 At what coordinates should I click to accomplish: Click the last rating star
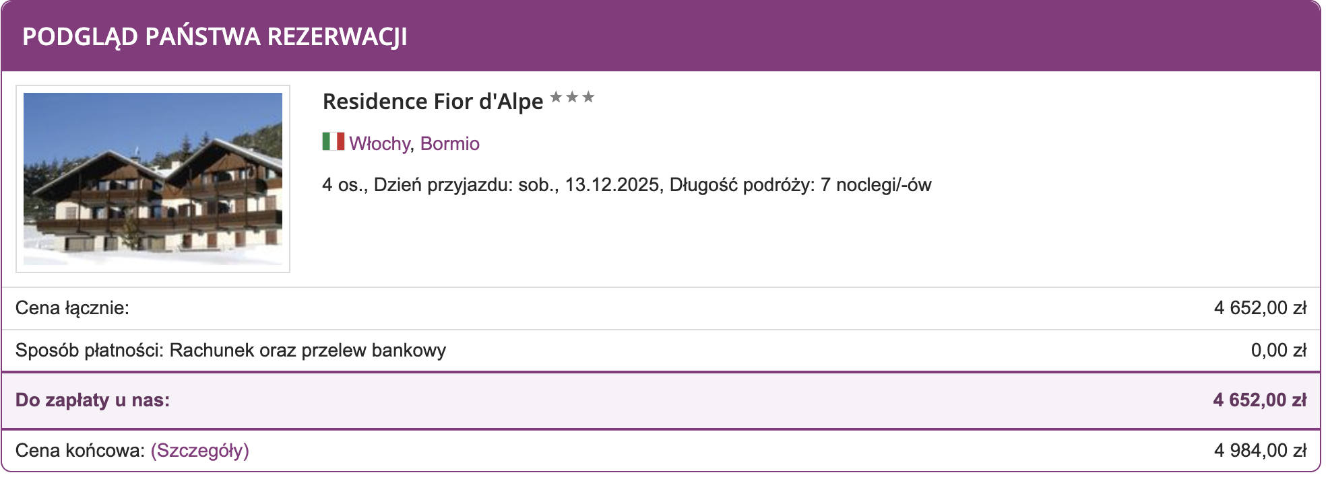point(588,98)
